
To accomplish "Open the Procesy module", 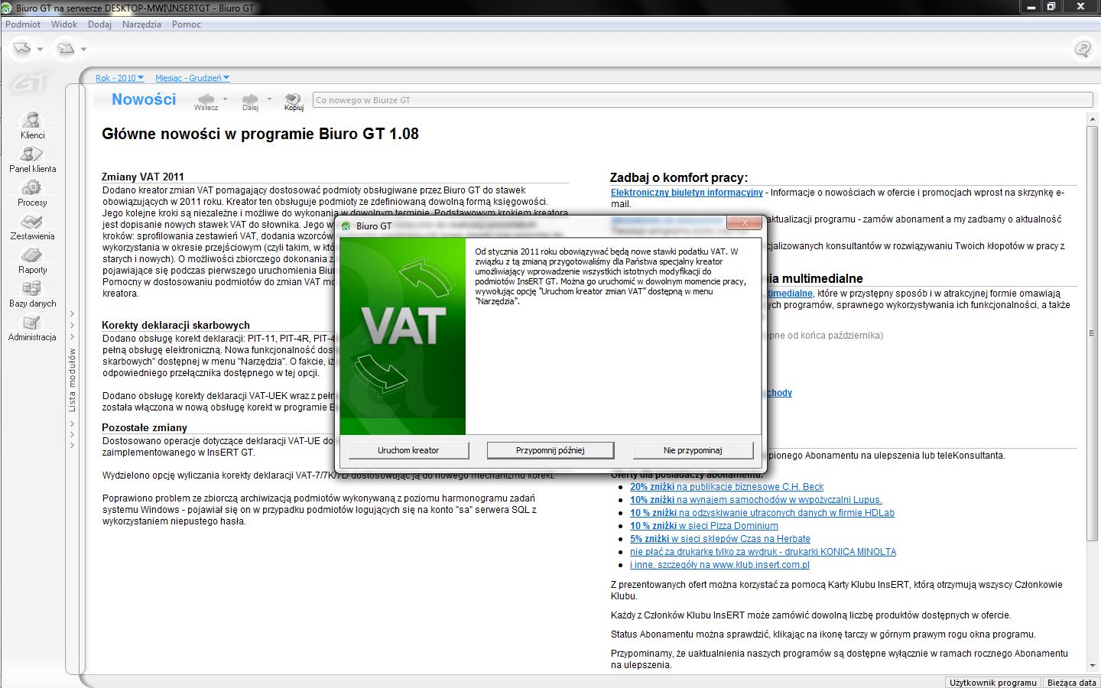I will pos(32,193).
